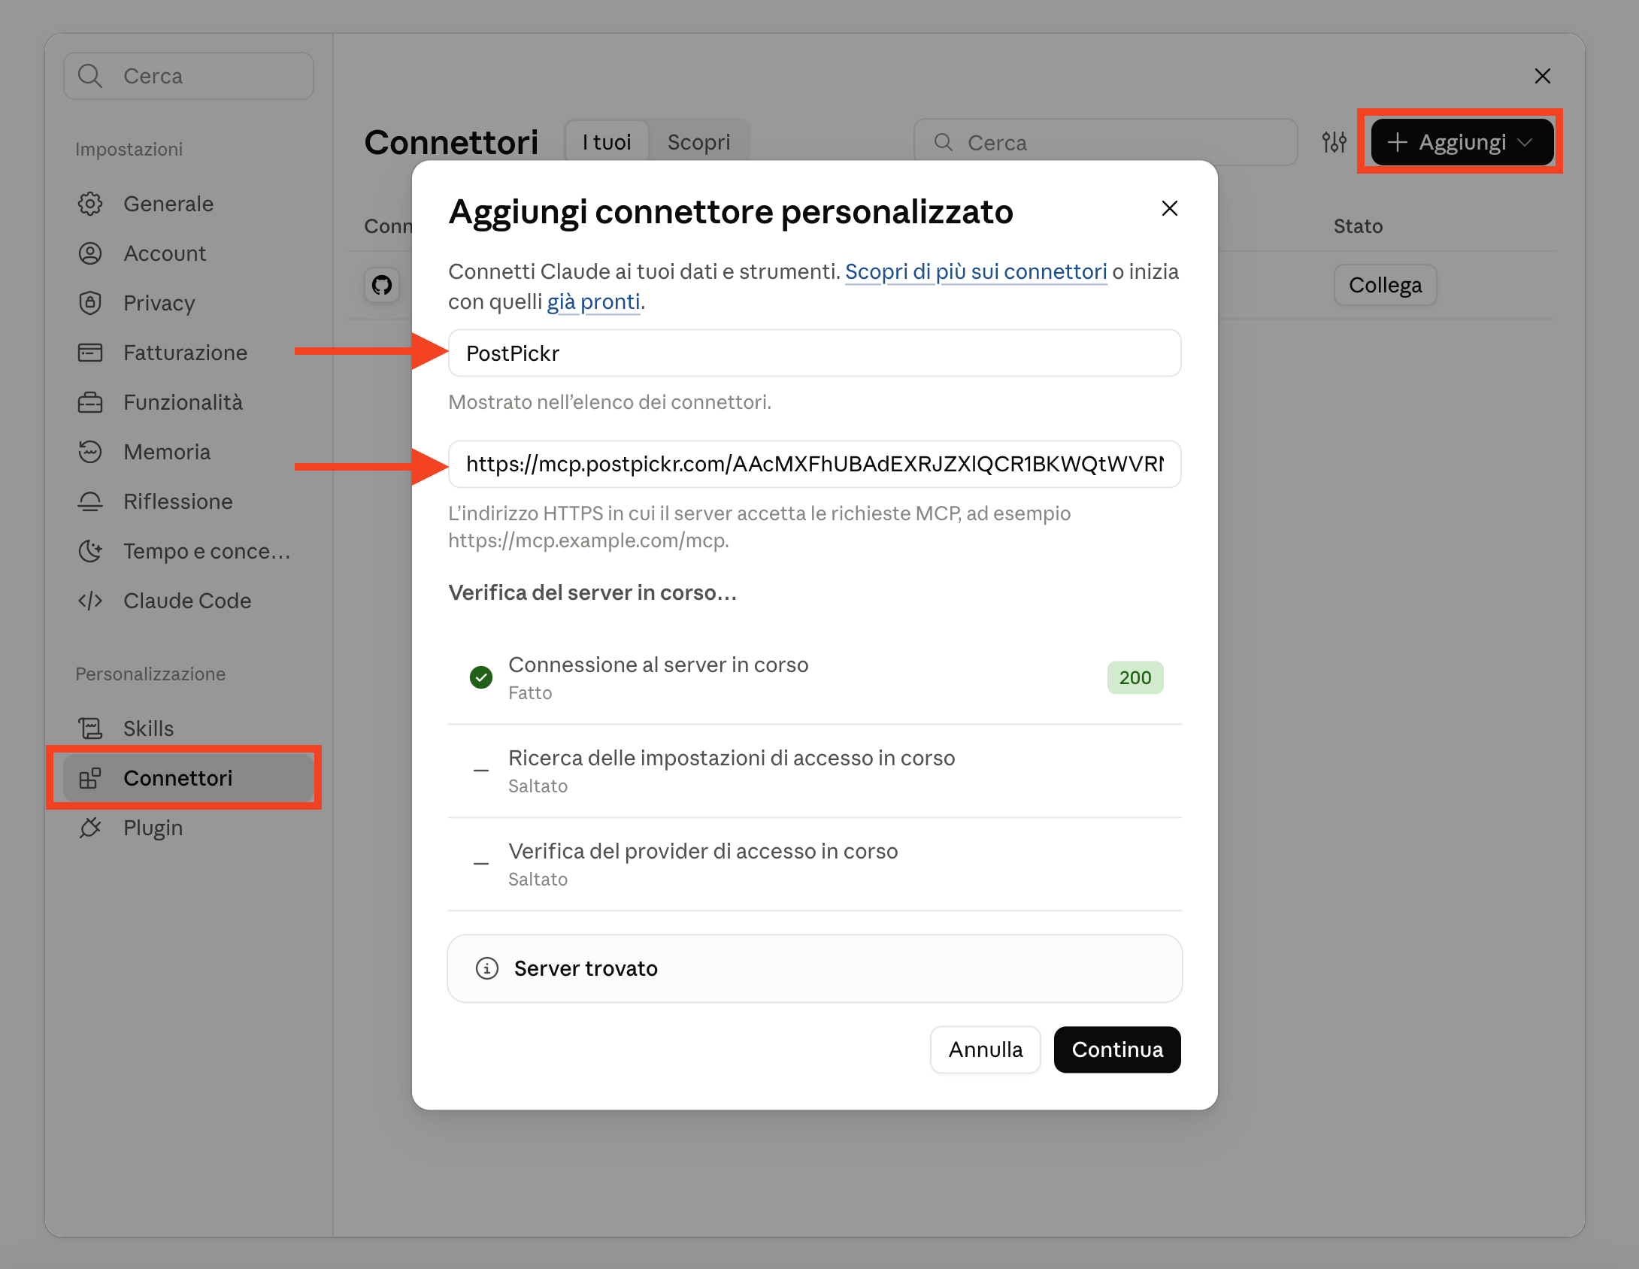The height and width of the screenshot is (1269, 1639).
Task: Click the Tempo e conce… moon icon
Action: click(90, 551)
